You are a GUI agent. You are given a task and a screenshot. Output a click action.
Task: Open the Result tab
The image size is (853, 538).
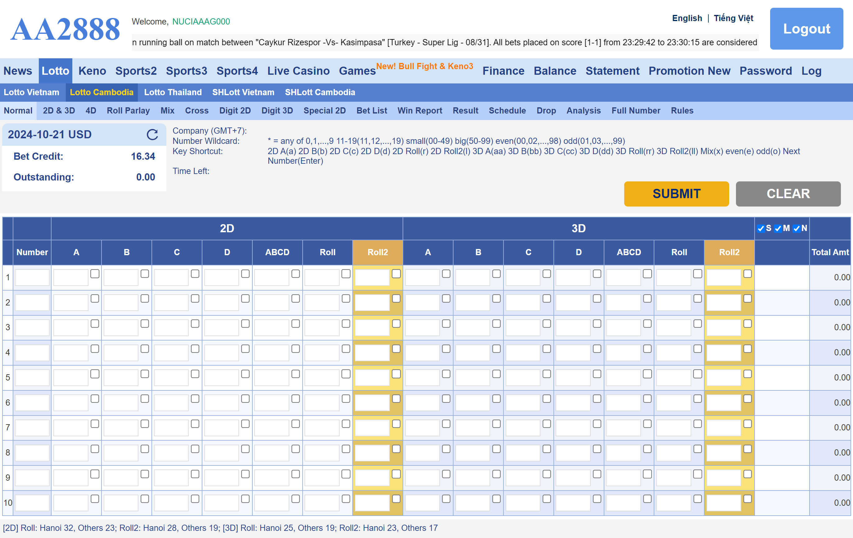[x=465, y=110]
